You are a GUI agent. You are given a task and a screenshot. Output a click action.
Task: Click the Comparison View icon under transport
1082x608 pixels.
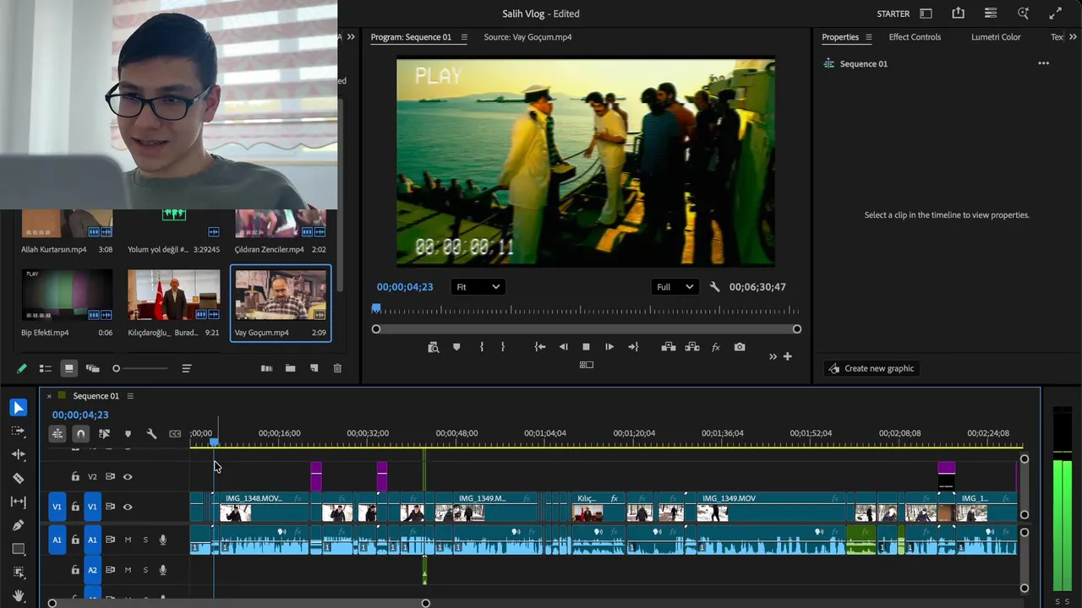pyautogui.click(x=586, y=365)
